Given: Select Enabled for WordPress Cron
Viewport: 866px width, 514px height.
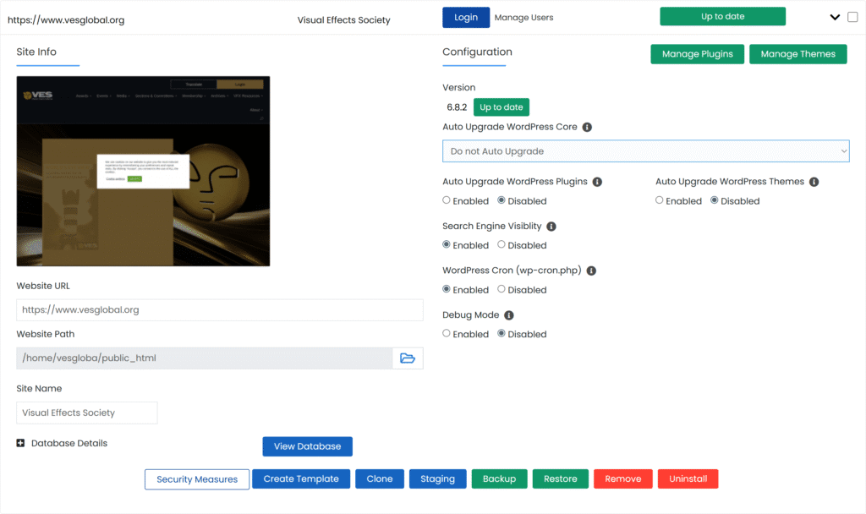Looking at the screenshot, I should coord(447,289).
